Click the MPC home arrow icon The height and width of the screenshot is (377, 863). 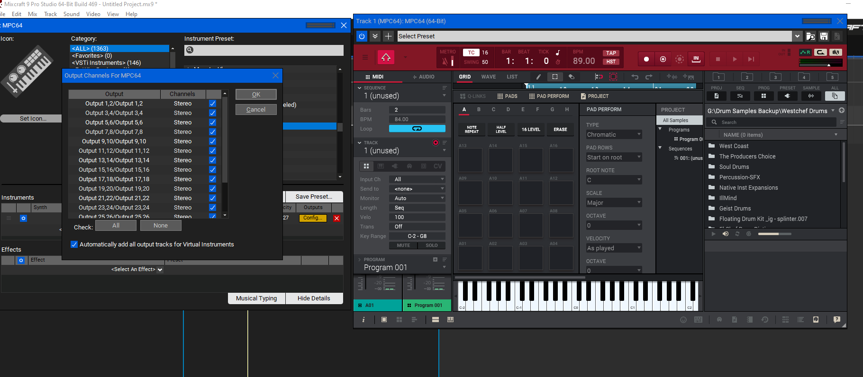pyautogui.click(x=386, y=58)
